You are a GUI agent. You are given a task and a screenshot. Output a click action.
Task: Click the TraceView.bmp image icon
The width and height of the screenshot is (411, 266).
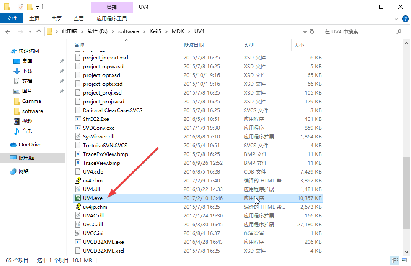[x=78, y=163]
